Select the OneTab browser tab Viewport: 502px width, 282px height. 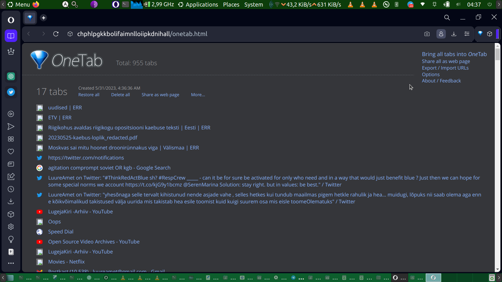click(x=30, y=18)
